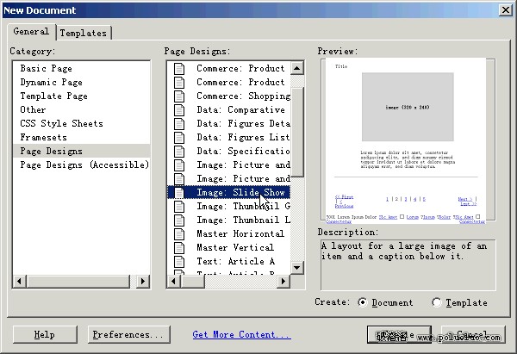This screenshot has width=517, height=354.
Task: Select CSS Style Sheets category
Action: click(x=61, y=123)
